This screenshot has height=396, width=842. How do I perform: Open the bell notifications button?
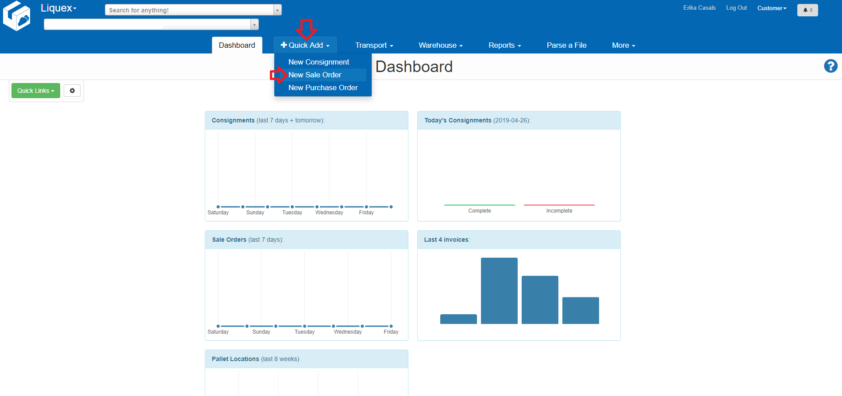click(807, 10)
